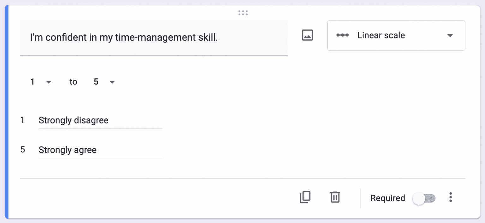Open more options three-dot menu
Screen dimensions: 485x223
[x=450, y=197]
